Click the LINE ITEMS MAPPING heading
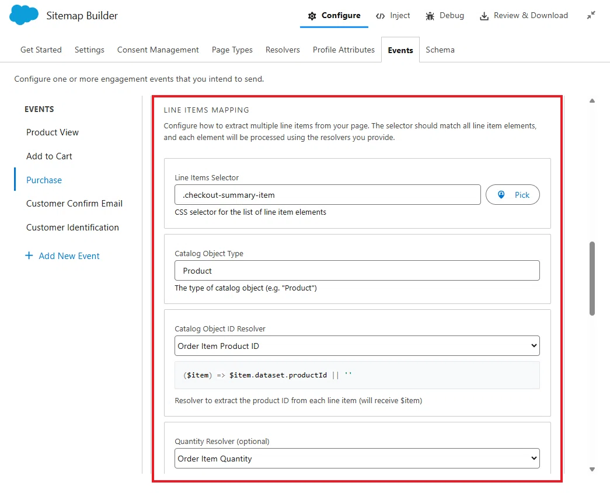Viewport: 610px width, 493px height. pyautogui.click(x=206, y=110)
